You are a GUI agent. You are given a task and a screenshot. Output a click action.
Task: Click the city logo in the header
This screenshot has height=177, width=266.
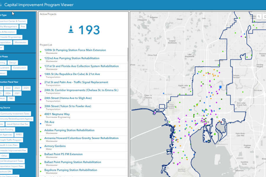click(1, 5)
